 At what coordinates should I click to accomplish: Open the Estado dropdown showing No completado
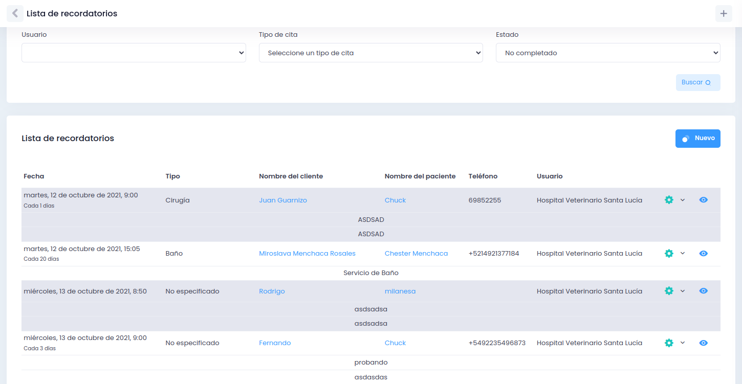pyautogui.click(x=608, y=53)
